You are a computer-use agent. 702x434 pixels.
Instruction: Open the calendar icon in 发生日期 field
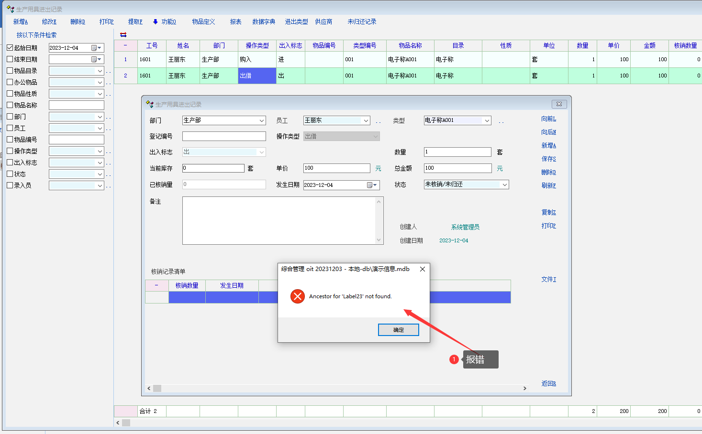coord(370,185)
